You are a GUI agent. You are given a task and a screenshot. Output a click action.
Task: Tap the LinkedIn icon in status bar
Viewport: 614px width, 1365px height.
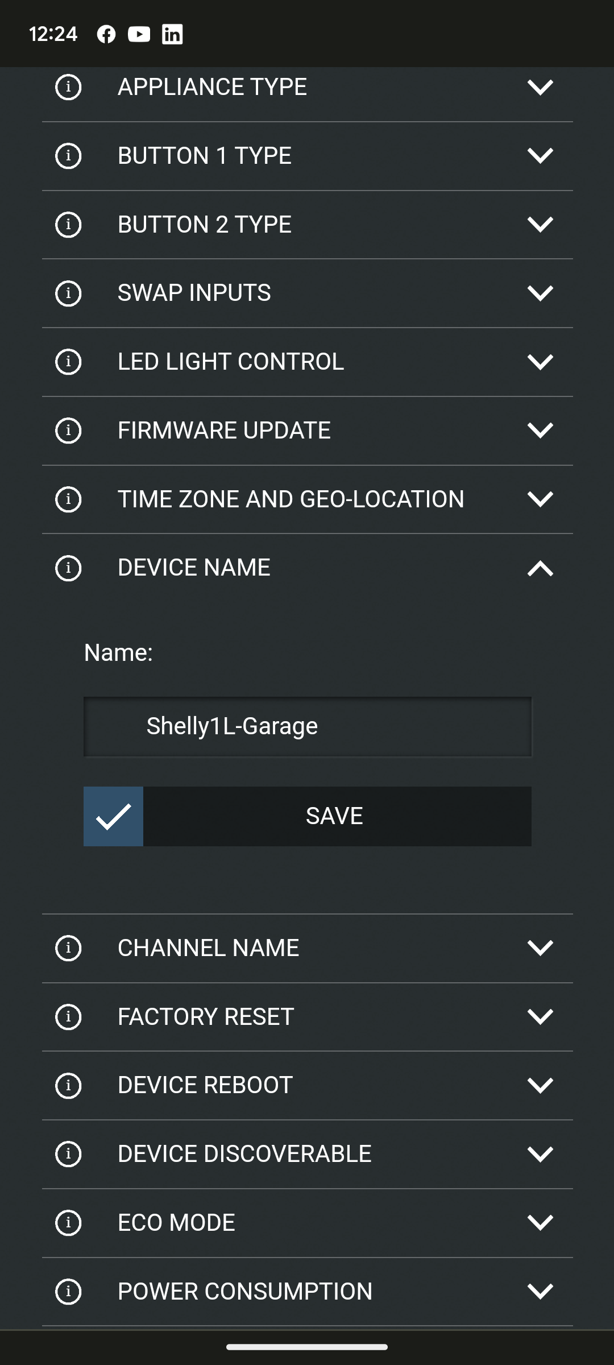[x=172, y=34]
